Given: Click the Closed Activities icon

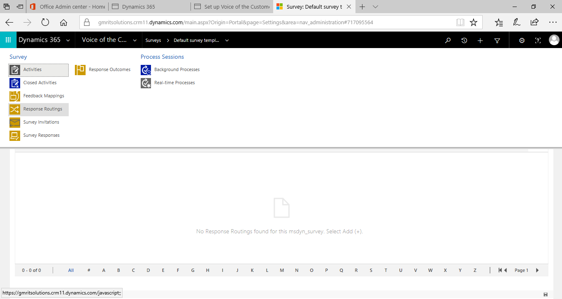Looking at the screenshot, I should 15,83.
